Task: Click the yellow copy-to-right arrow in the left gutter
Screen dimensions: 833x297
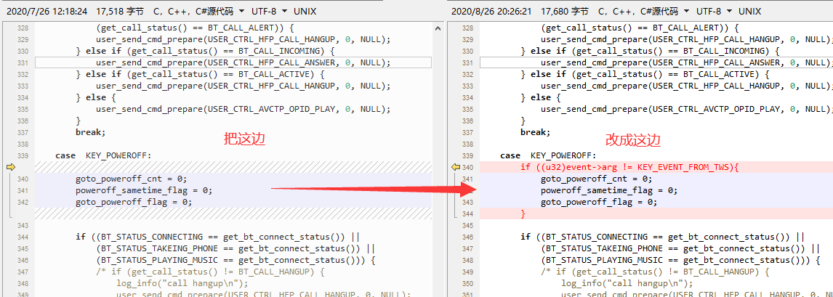Action: pos(10,167)
